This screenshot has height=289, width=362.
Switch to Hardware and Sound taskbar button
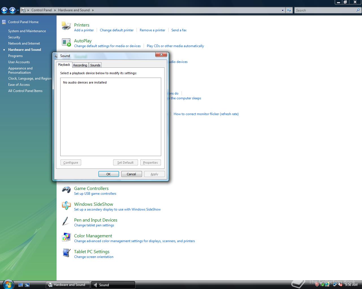(68, 285)
